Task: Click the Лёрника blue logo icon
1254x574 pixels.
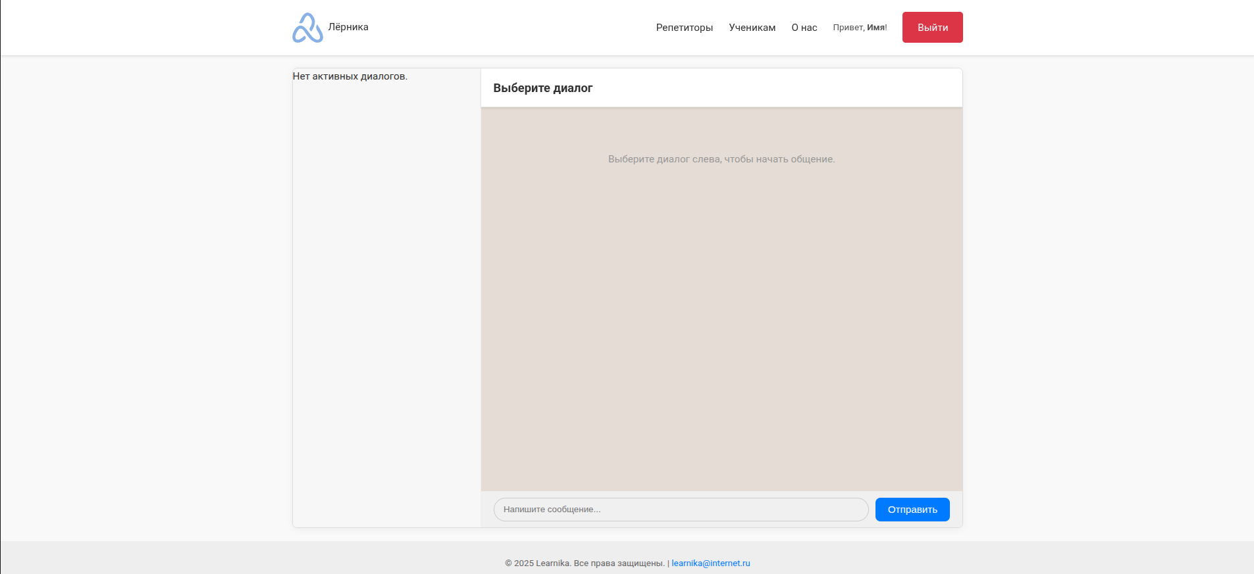Action: [x=307, y=28]
